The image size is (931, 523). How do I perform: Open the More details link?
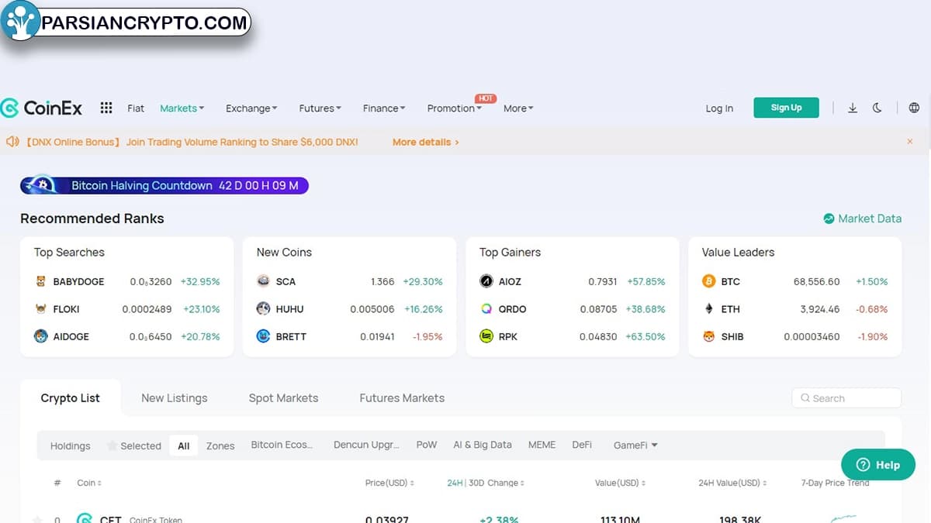click(425, 142)
